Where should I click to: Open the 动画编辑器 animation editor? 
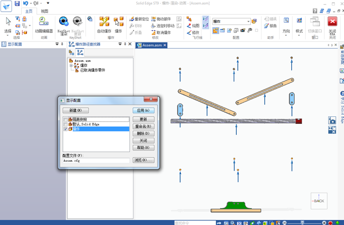pyautogui.click(x=44, y=24)
